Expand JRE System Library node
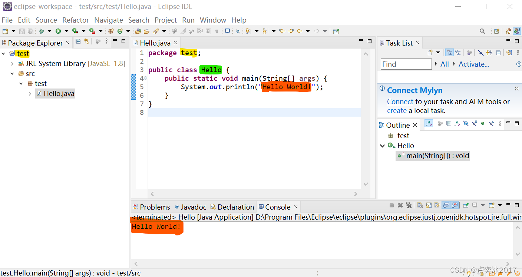The height and width of the screenshot is (277, 522). [x=12, y=63]
